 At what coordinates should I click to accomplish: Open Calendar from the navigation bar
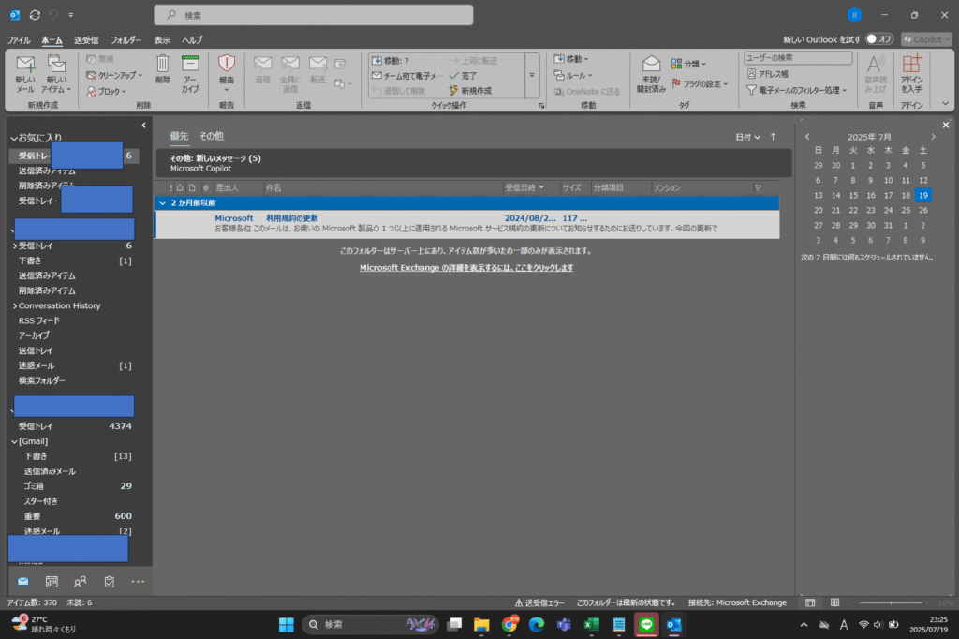52,582
